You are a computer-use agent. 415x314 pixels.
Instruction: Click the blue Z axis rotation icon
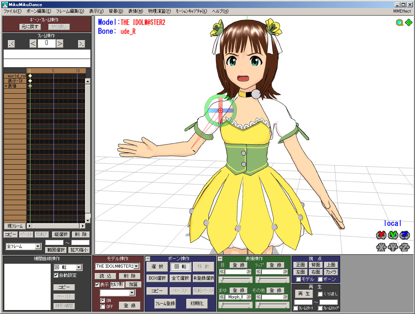coord(405,235)
